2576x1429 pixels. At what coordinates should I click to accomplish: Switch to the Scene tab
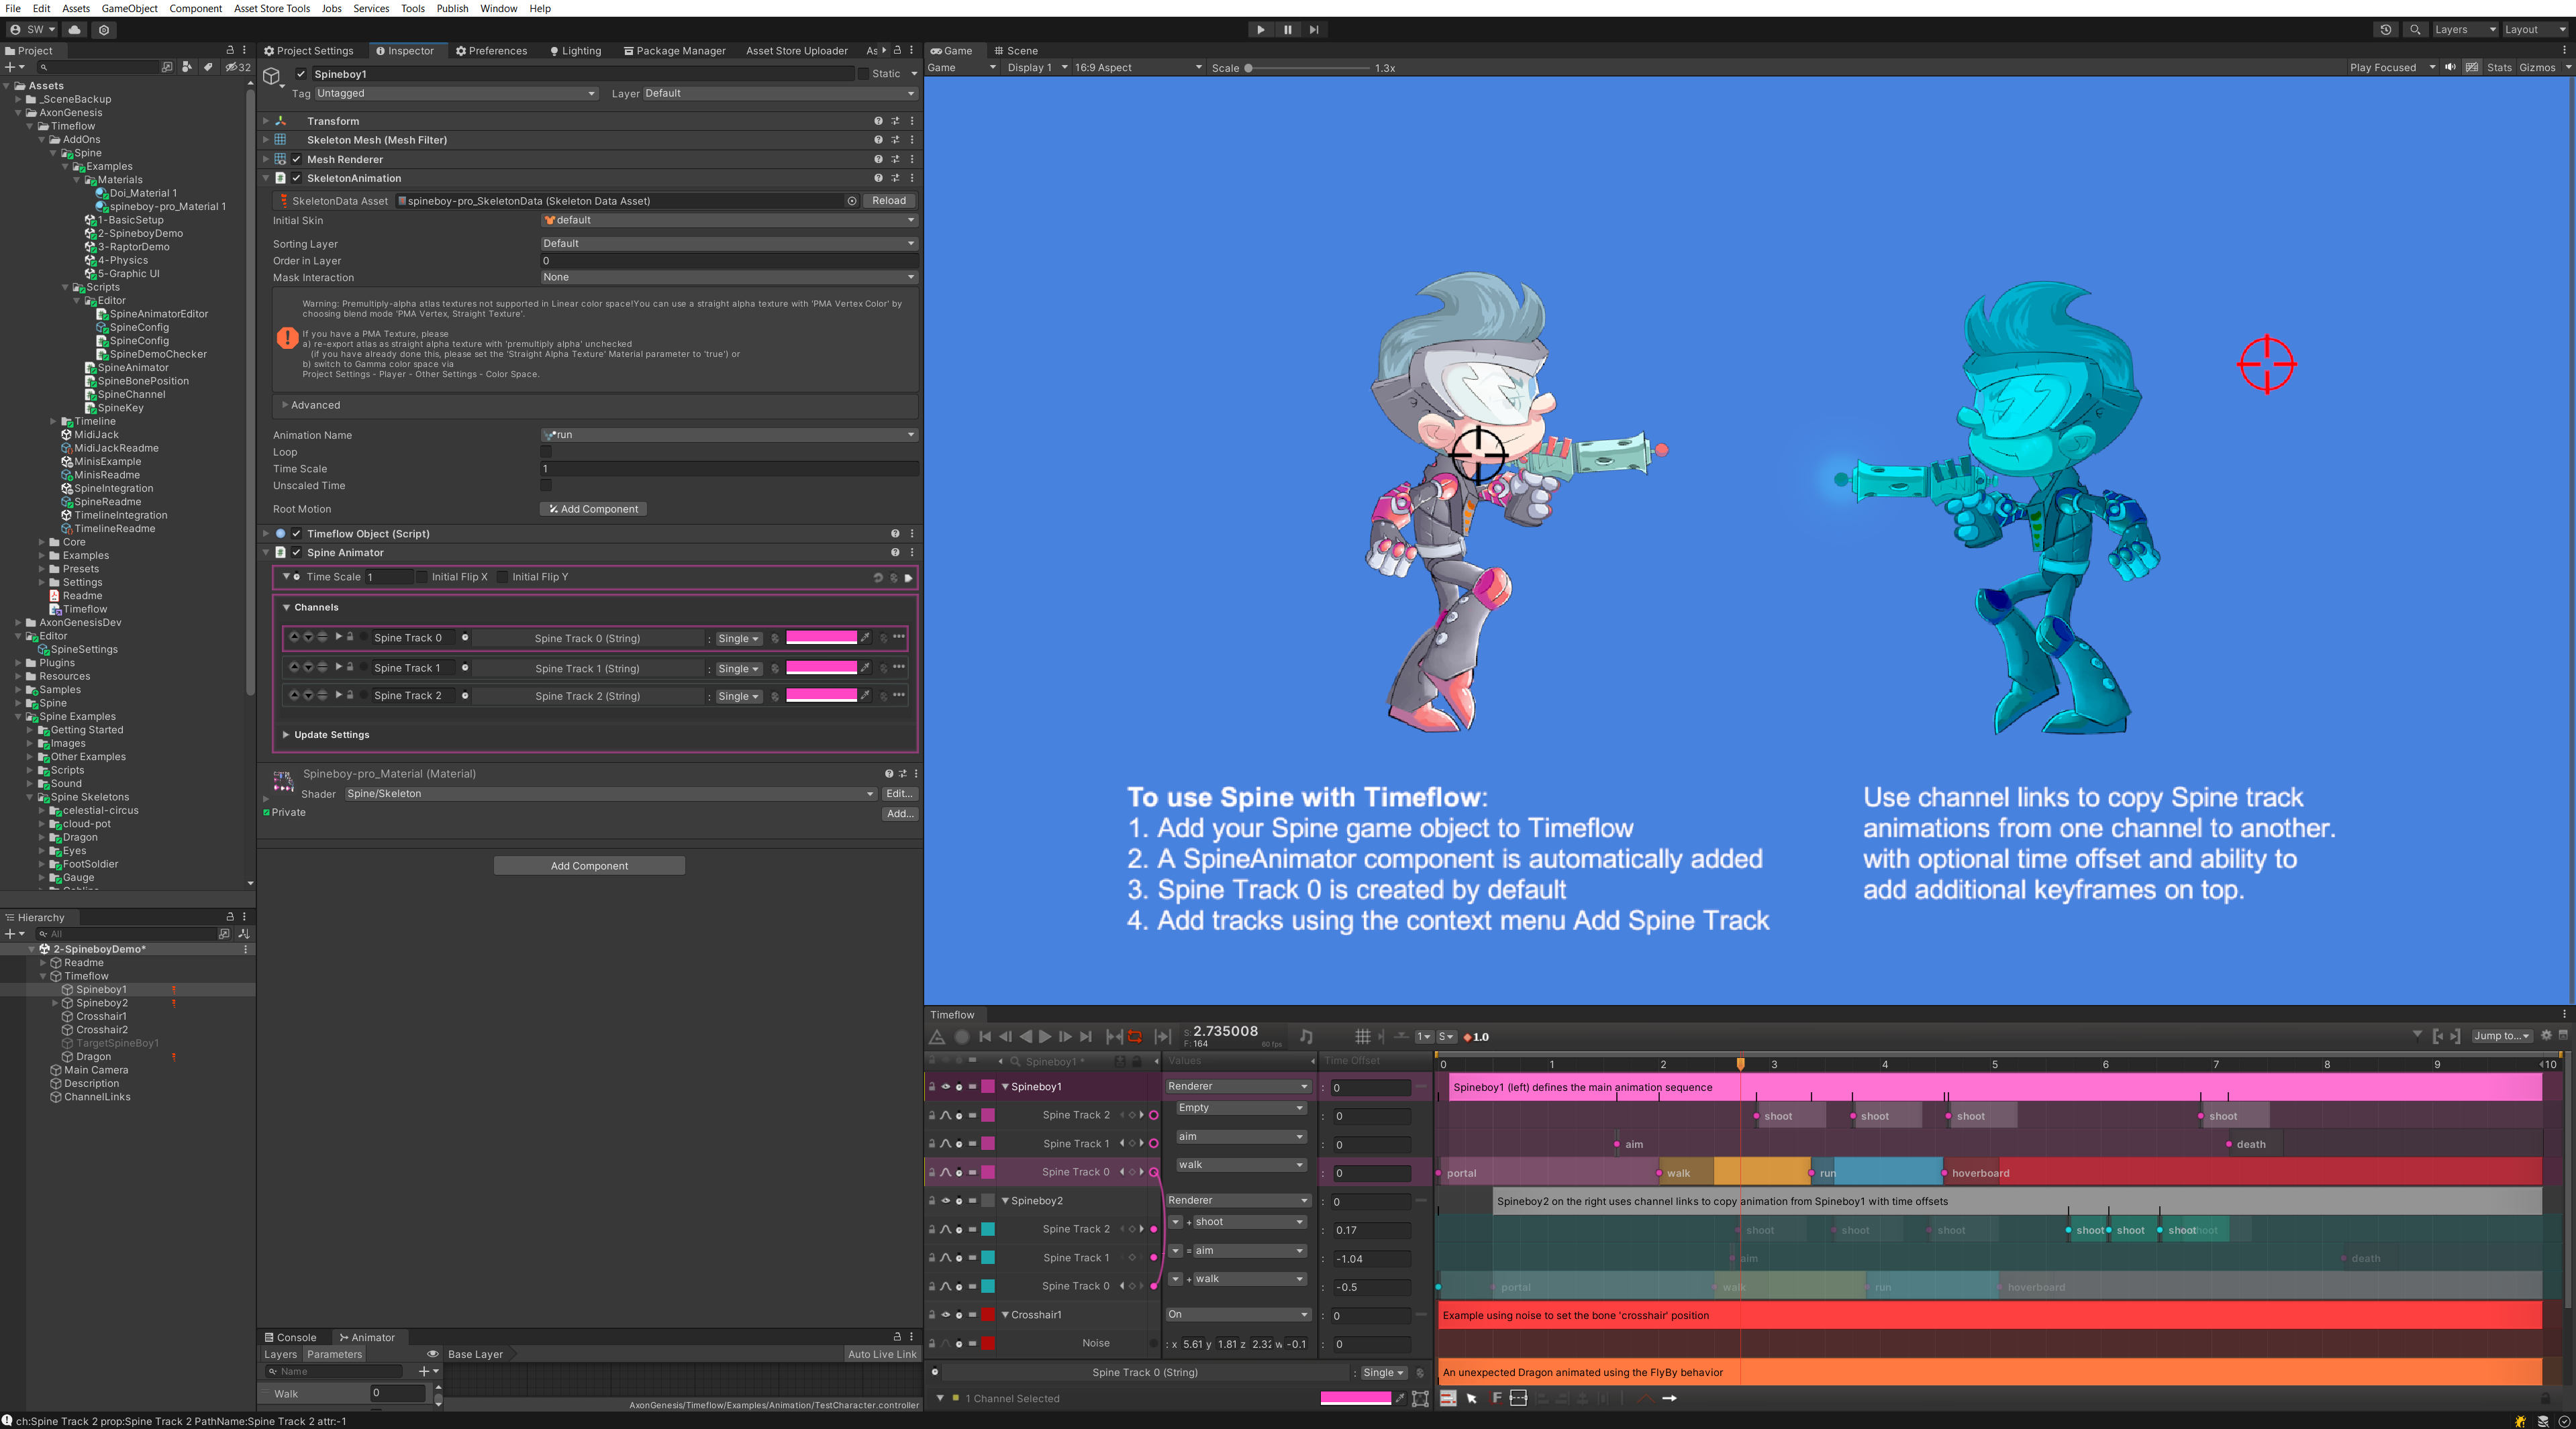coord(1016,50)
